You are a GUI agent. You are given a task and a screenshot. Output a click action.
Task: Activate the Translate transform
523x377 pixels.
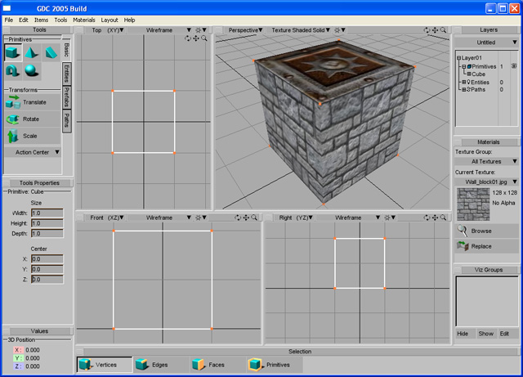coord(33,102)
